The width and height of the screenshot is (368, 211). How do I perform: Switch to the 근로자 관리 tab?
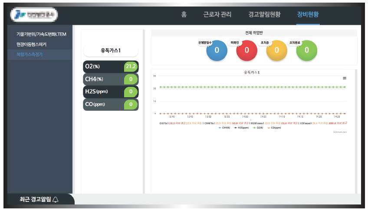217,14
